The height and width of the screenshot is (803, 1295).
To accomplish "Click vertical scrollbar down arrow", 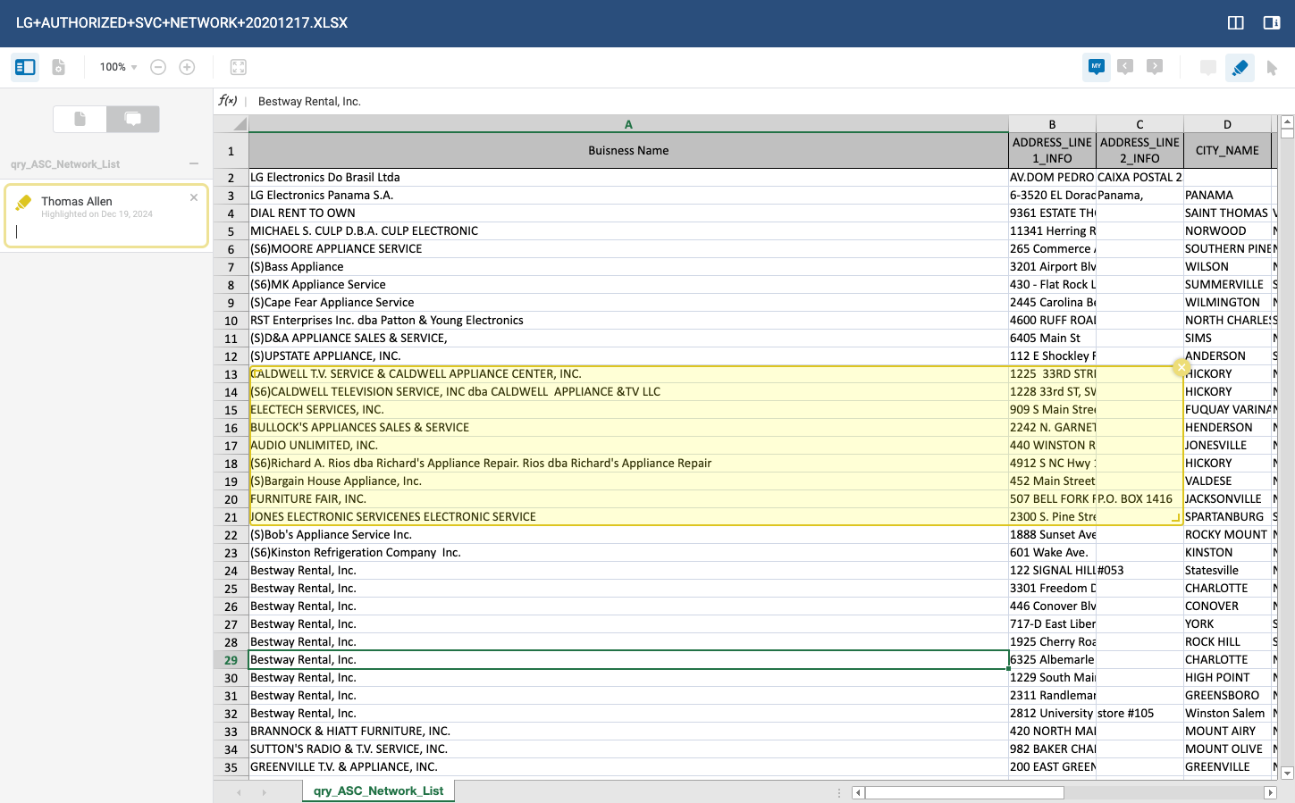I will tap(1288, 774).
